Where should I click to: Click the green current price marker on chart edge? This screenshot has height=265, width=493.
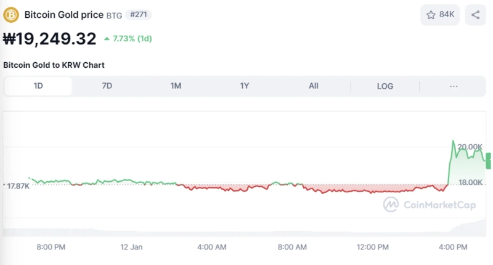tap(489, 161)
